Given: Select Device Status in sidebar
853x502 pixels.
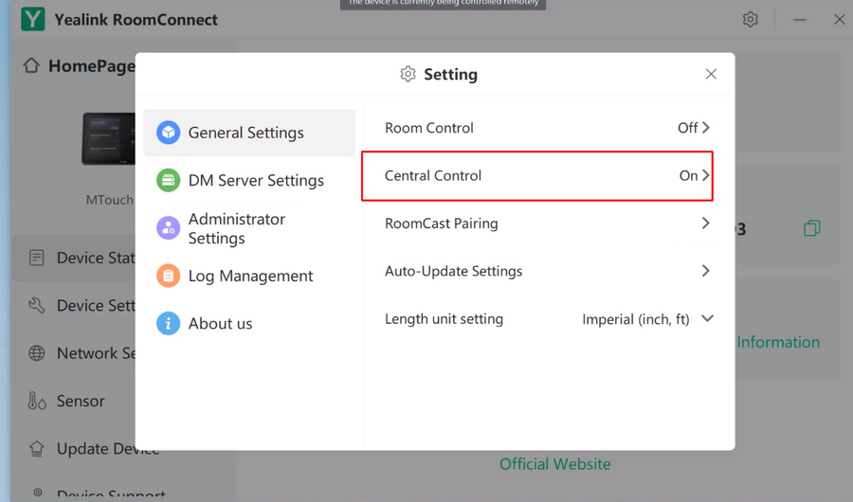Looking at the screenshot, I should [x=73, y=258].
